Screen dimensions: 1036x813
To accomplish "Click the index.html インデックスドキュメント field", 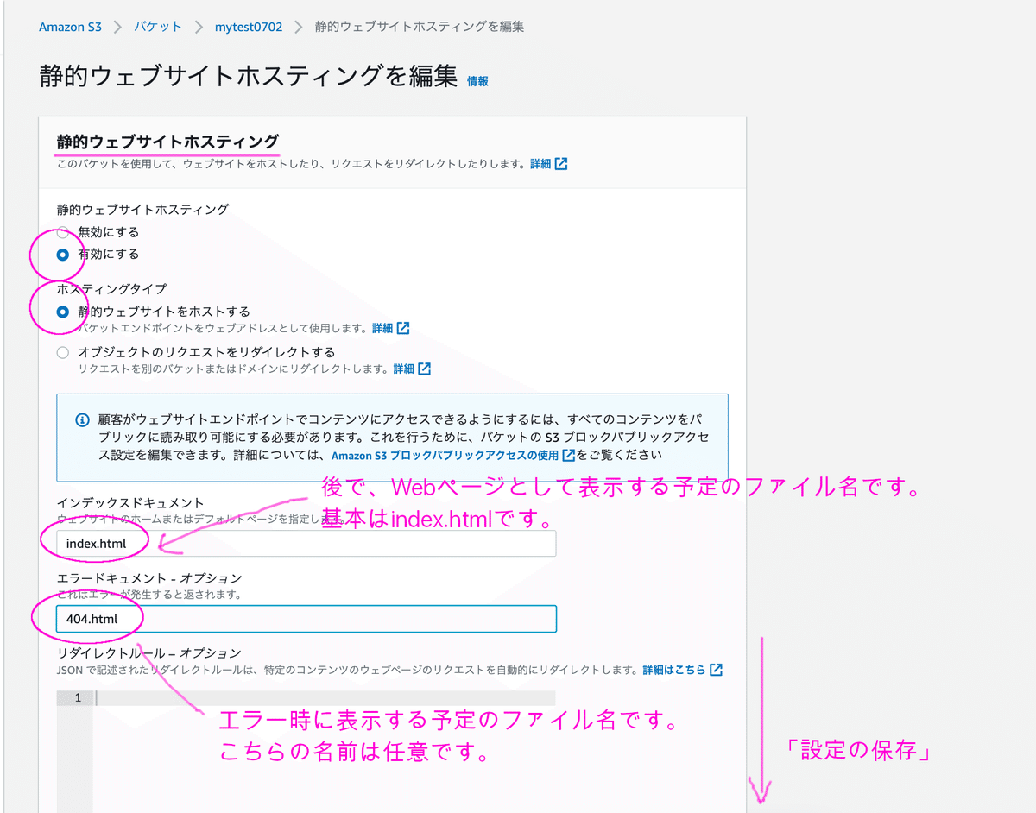I will tap(302, 543).
